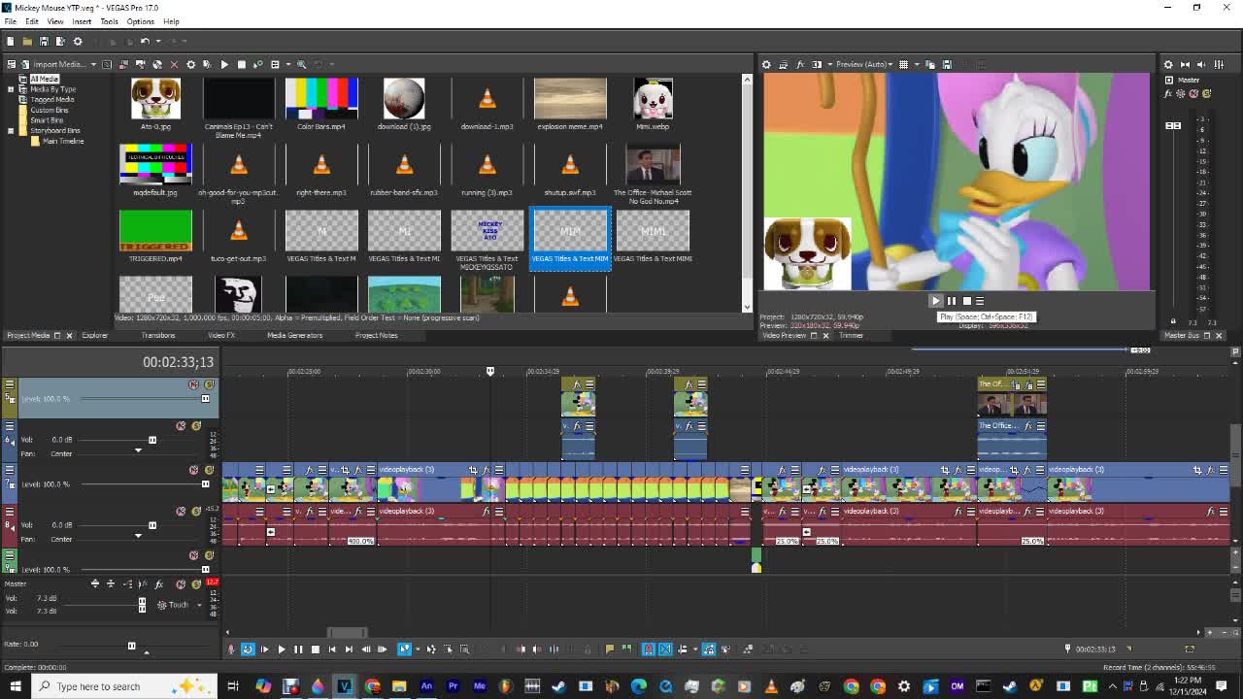Toggle Loop Playback in transport bar

click(248, 649)
